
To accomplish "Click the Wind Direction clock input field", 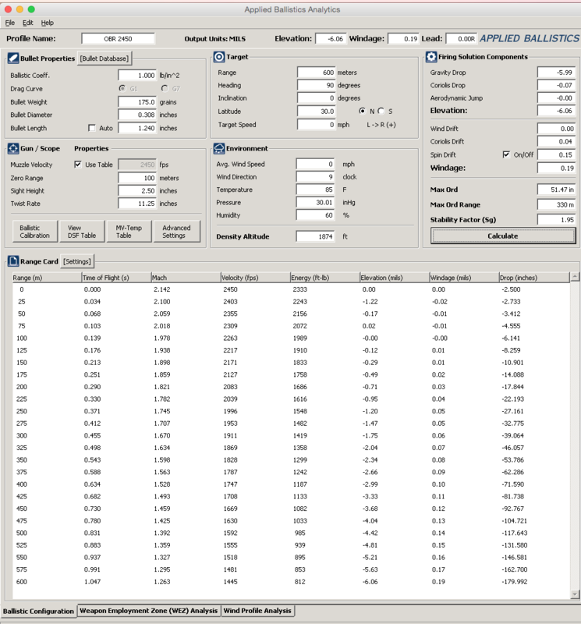I will pos(315,177).
